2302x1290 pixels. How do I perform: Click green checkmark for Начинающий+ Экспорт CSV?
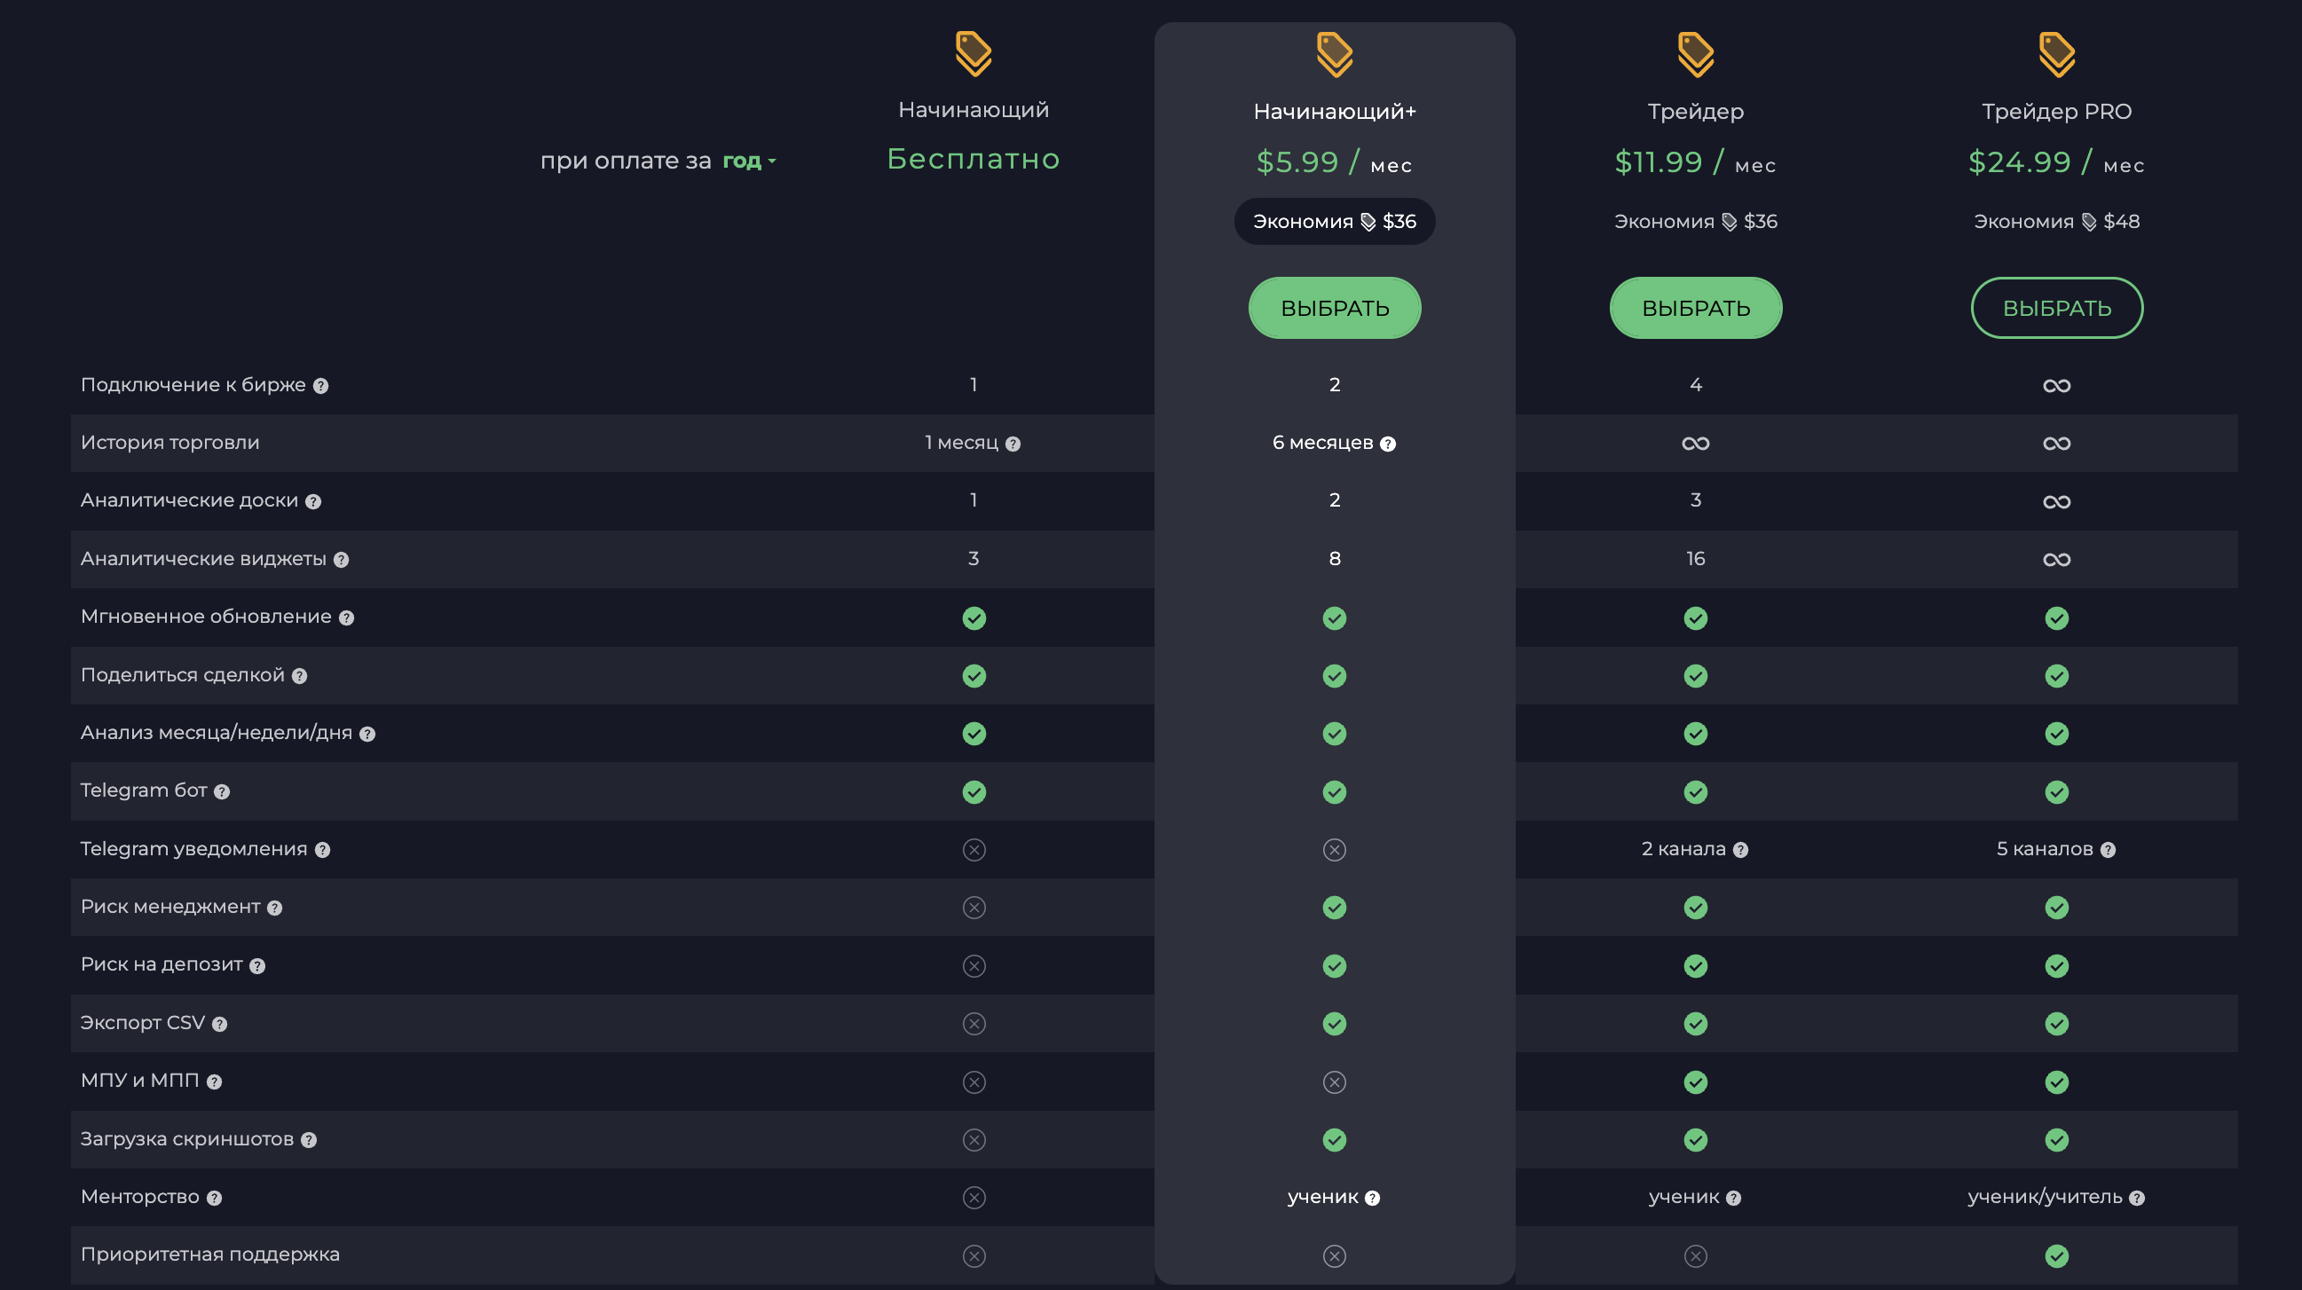1334,1024
